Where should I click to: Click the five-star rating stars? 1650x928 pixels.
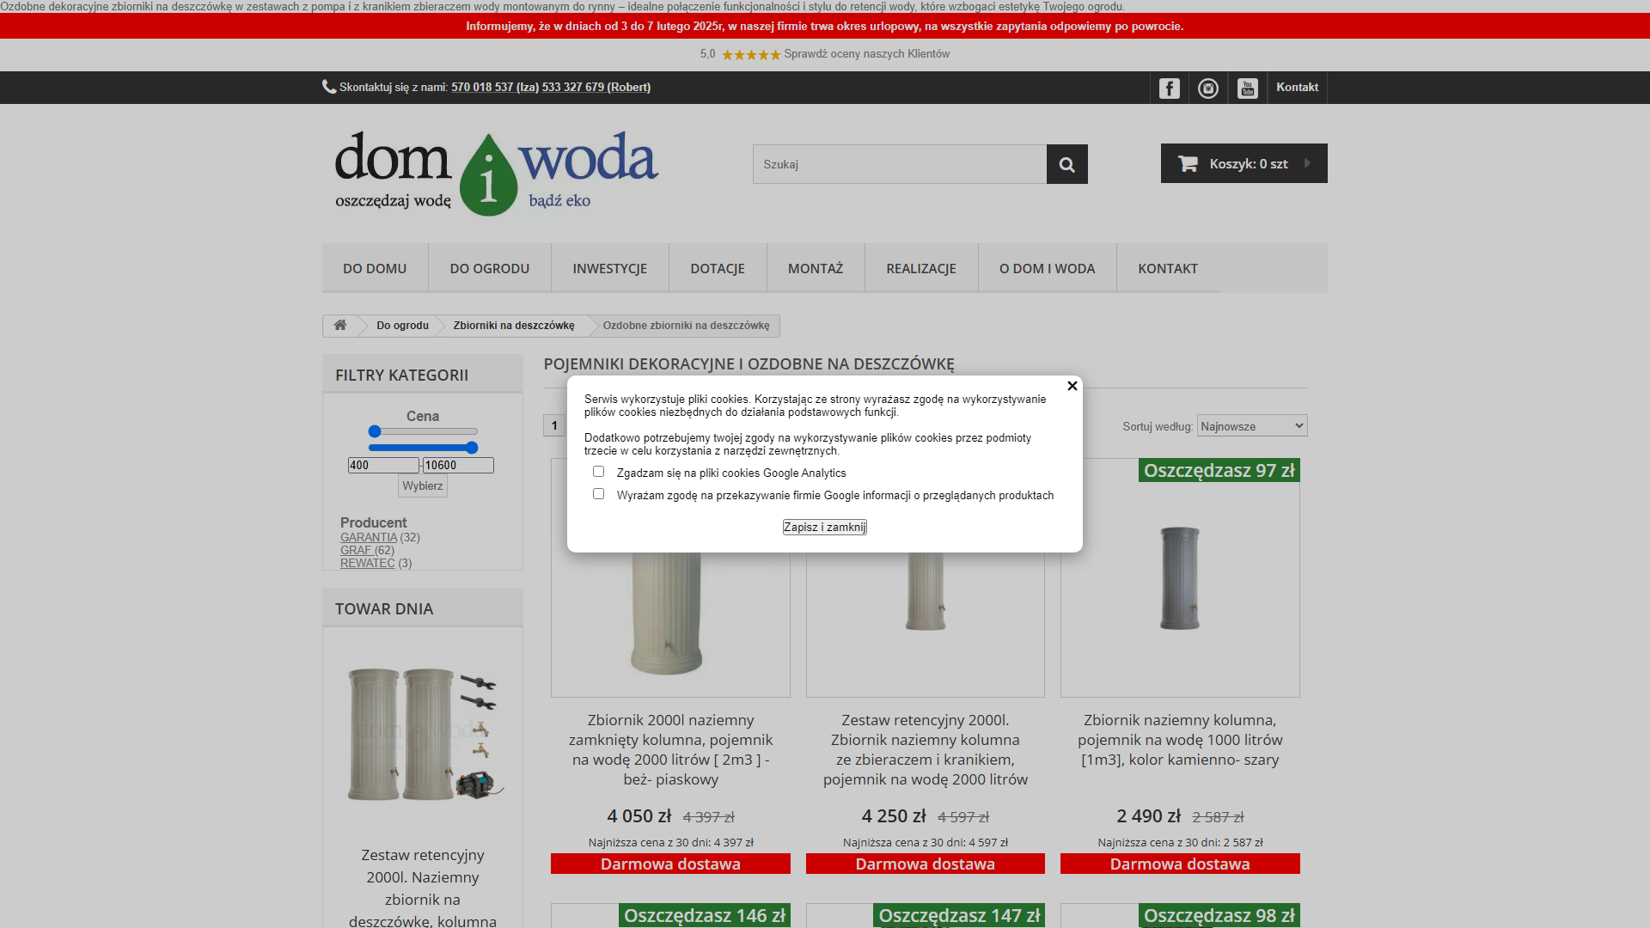750,54
